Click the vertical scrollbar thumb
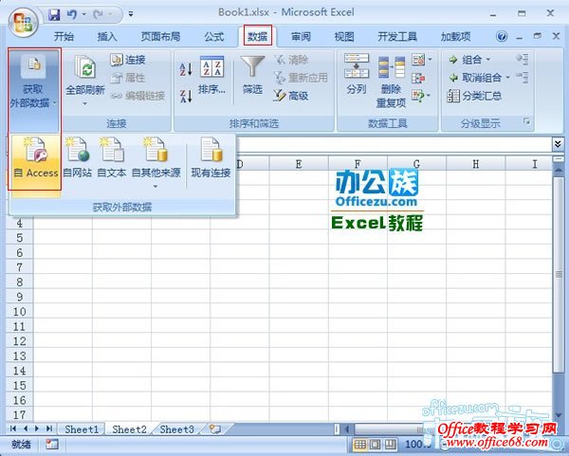The image size is (569, 456). (559, 274)
